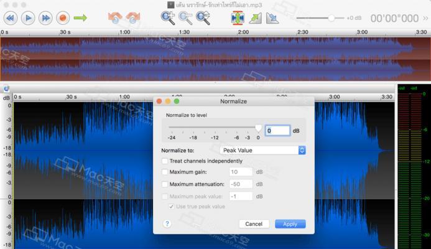Screen dimensions: 431x249
Task: Open help with the question mark button
Action: tap(167, 223)
